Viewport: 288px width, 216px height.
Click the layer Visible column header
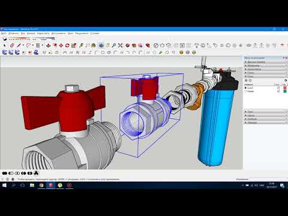(278, 85)
